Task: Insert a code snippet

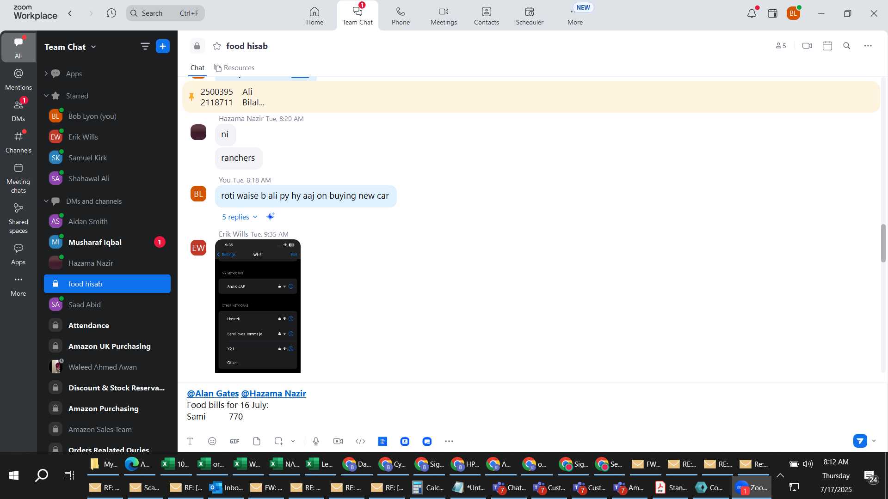Action: pyautogui.click(x=360, y=441)
